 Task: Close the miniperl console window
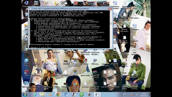(x=110, y=9)
